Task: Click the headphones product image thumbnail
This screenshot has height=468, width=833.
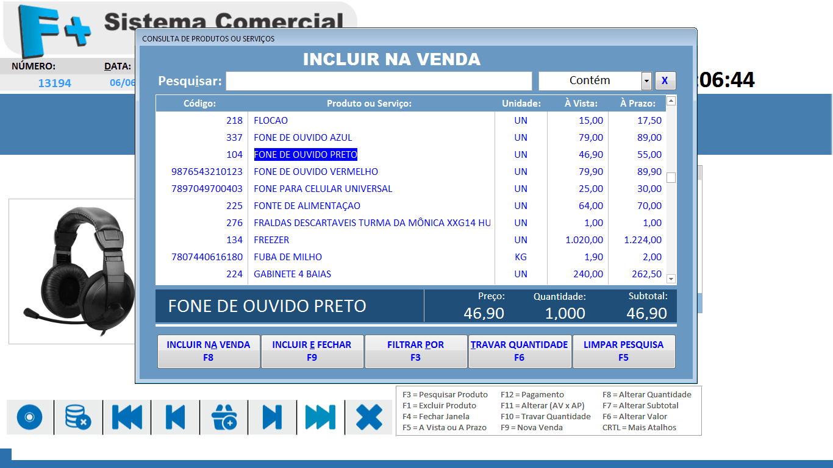Action: (x=73, y=270)
